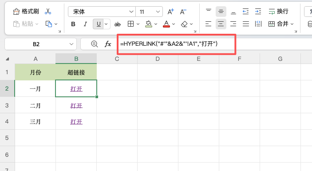Image resolution: width=312 pixels, height=171 pixels.
Task: Decrease indent icon
Action: click(x=246, y=12)
